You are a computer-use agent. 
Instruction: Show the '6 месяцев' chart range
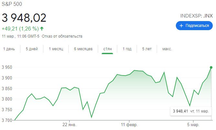[83, 49]
